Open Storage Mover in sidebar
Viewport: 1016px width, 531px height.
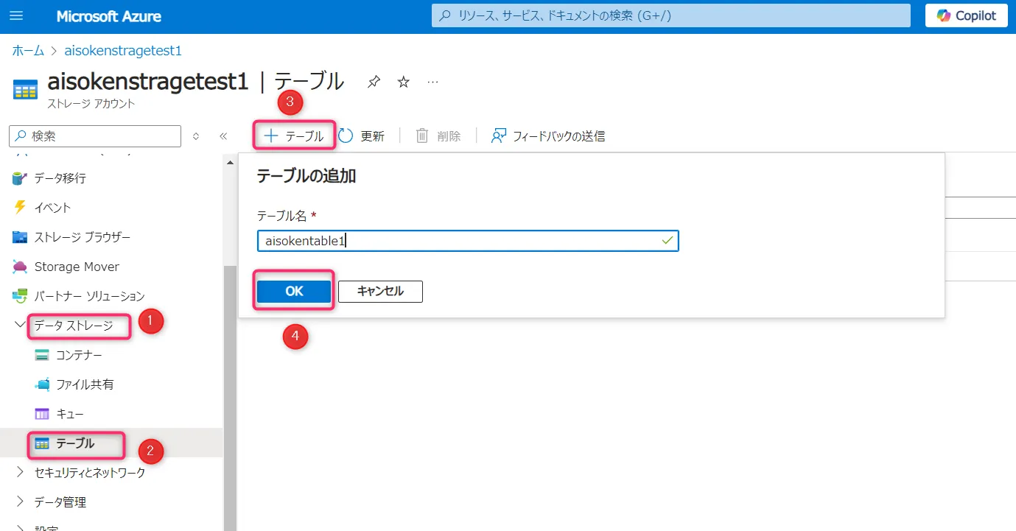click(77, 267)
